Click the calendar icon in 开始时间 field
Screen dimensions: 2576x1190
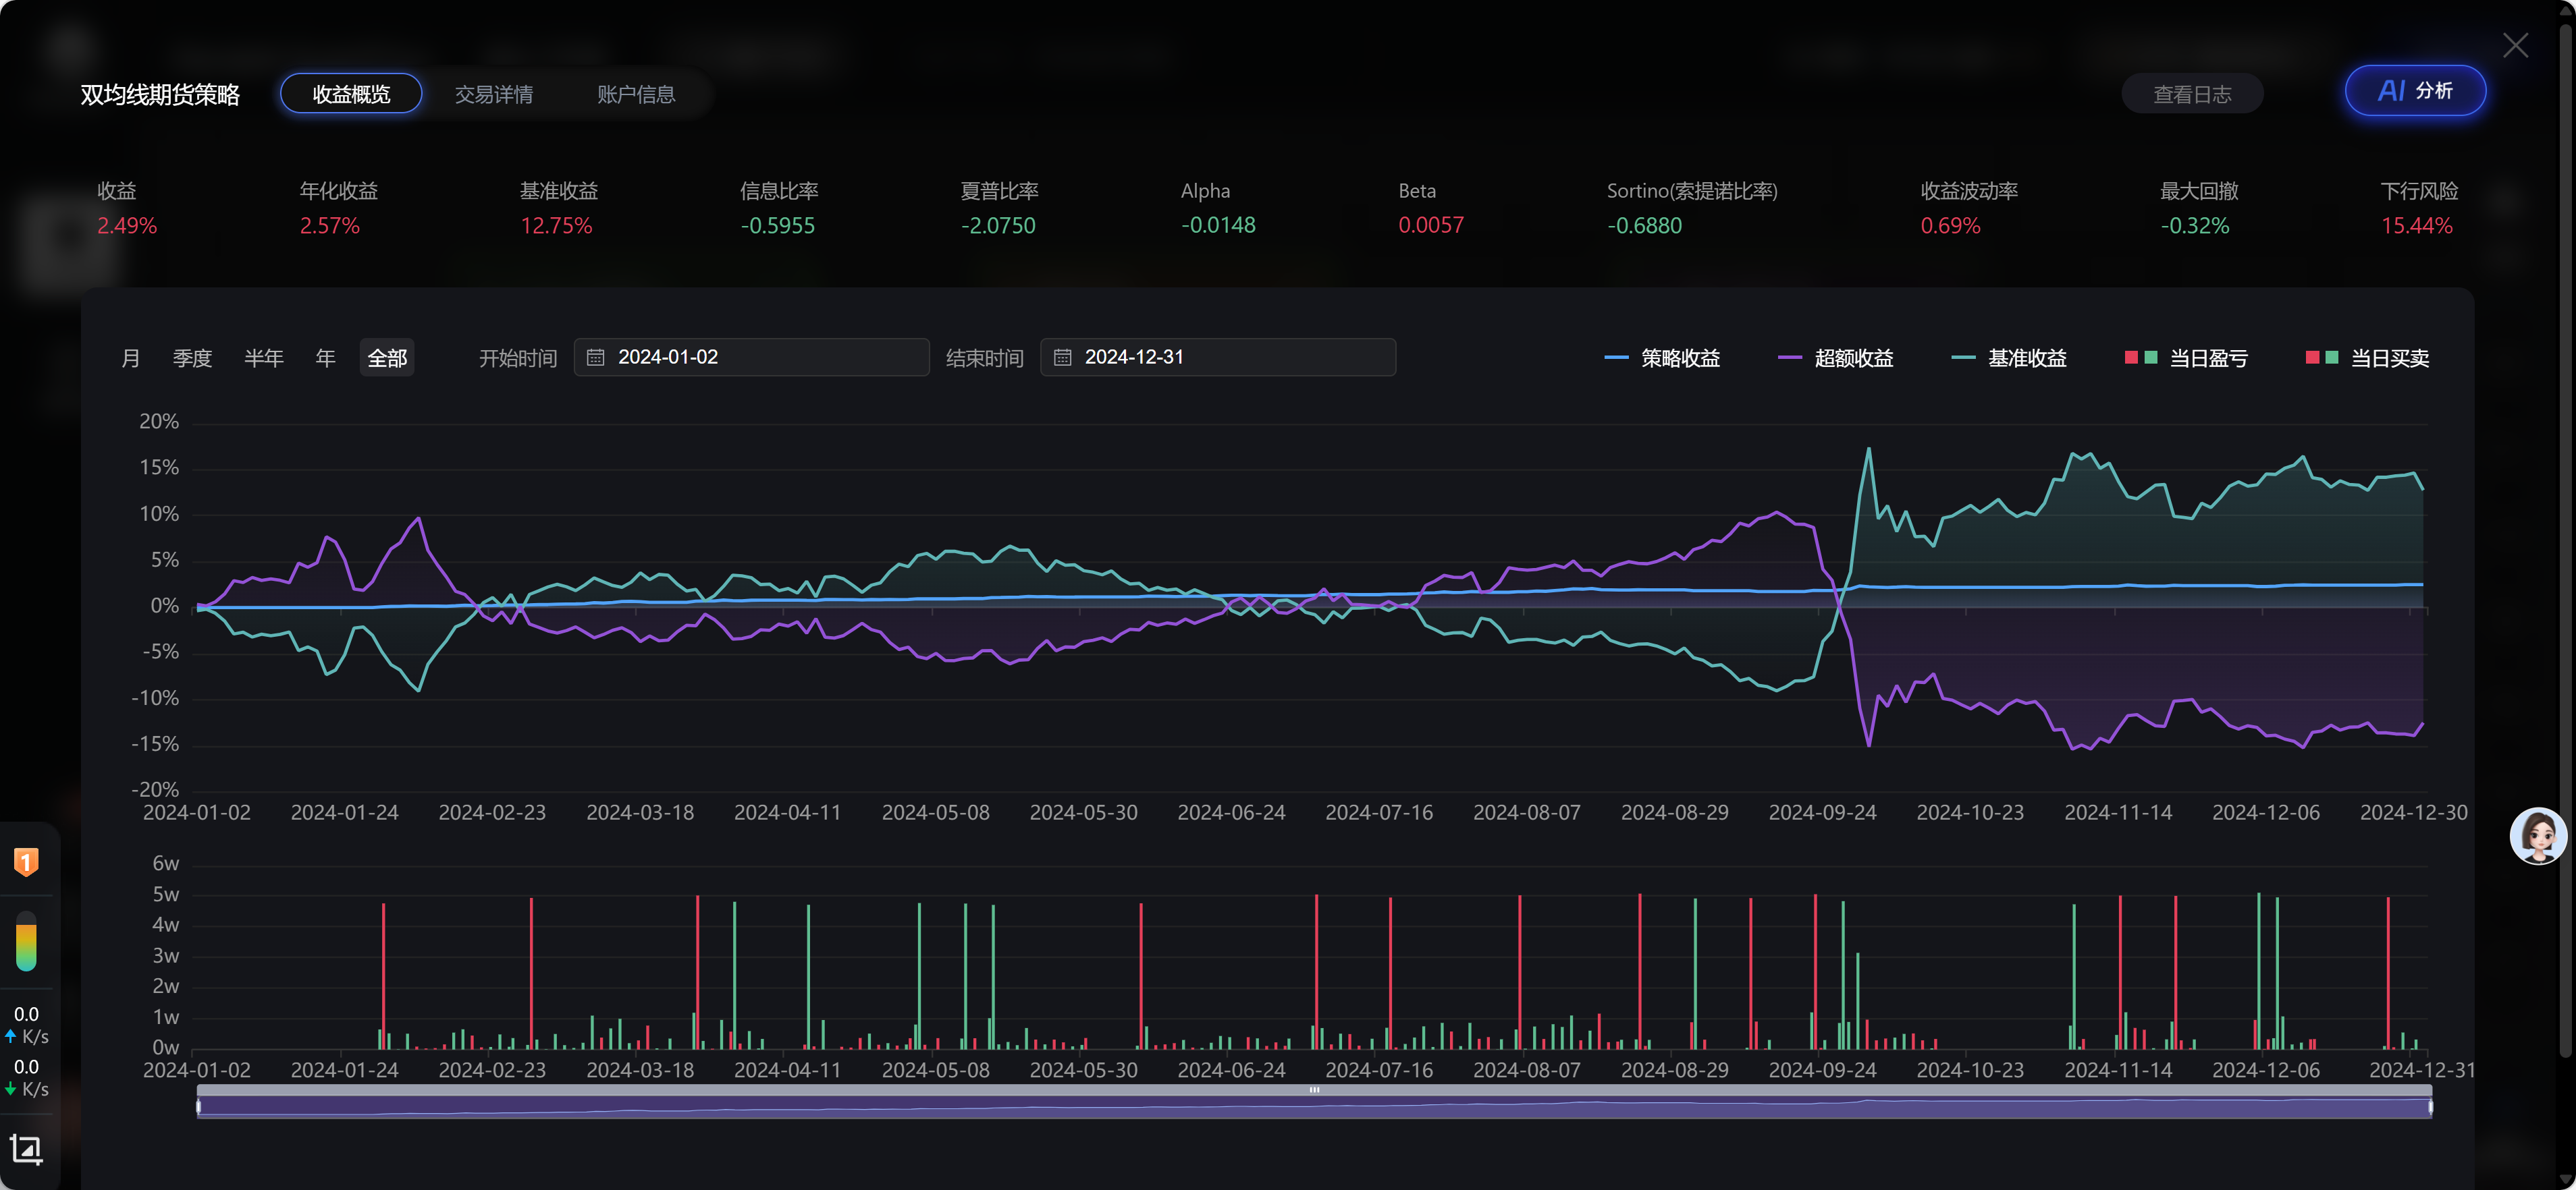tap(595, 358)
